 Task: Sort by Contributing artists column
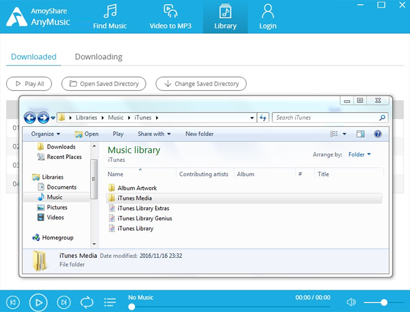click(x=204, y=174)
